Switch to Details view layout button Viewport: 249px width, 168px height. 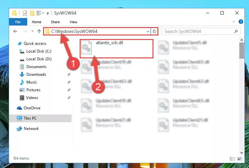click(232, 159)
